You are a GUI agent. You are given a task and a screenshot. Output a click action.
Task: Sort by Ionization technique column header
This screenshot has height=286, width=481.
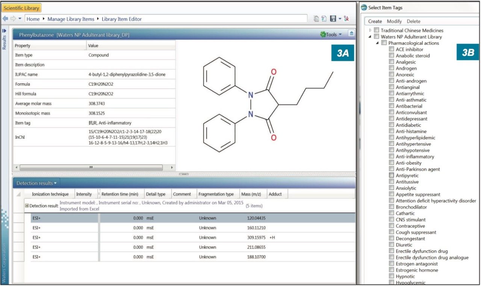tap(50, 194)
